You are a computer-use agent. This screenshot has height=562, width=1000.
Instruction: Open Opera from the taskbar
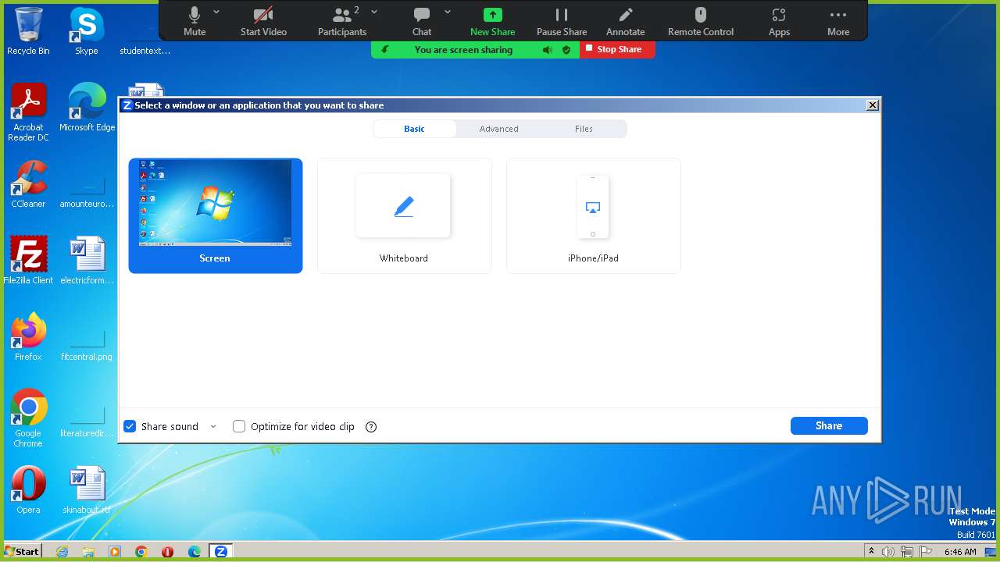(168, 551)
